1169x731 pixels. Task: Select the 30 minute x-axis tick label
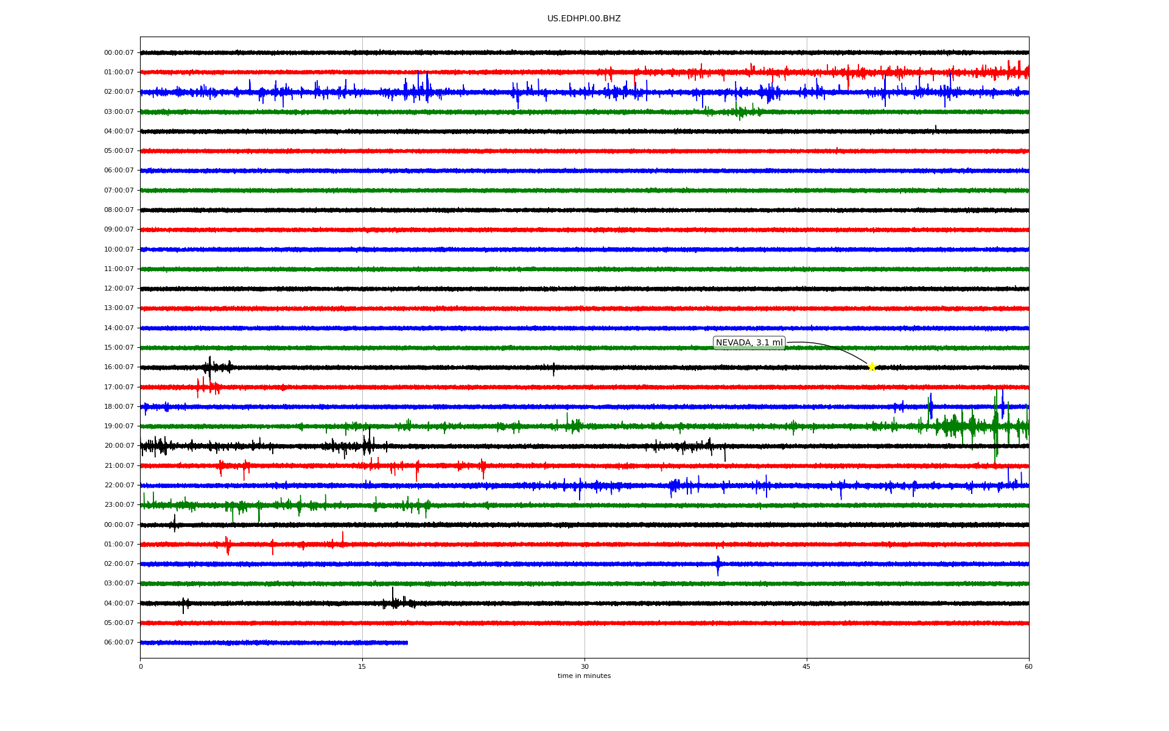[584, 666]
